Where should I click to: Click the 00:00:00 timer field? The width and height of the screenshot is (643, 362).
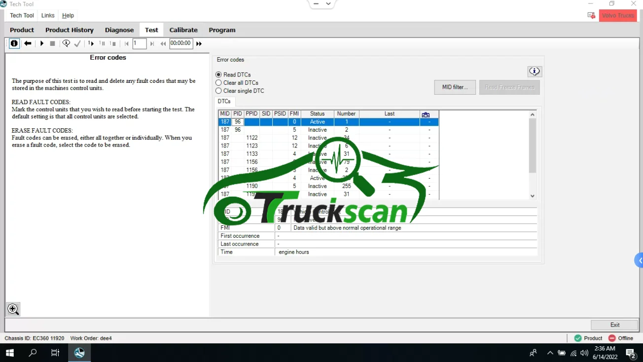pyautogui.click(x=180, y=43)
